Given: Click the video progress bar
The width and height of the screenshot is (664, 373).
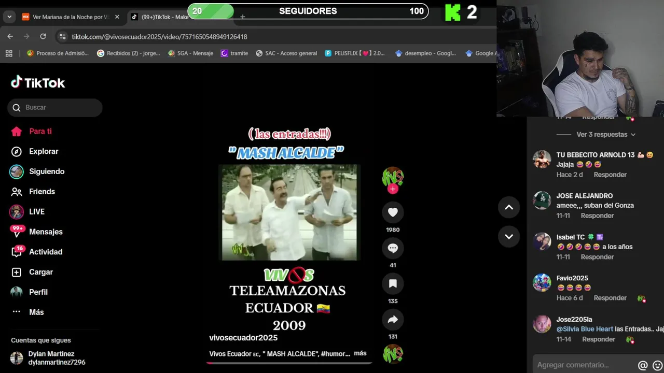Looking at the screenshot, I should 289,363.
